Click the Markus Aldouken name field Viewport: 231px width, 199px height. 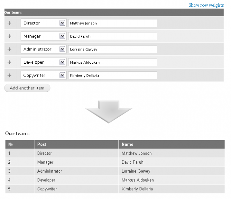point(113,62)
